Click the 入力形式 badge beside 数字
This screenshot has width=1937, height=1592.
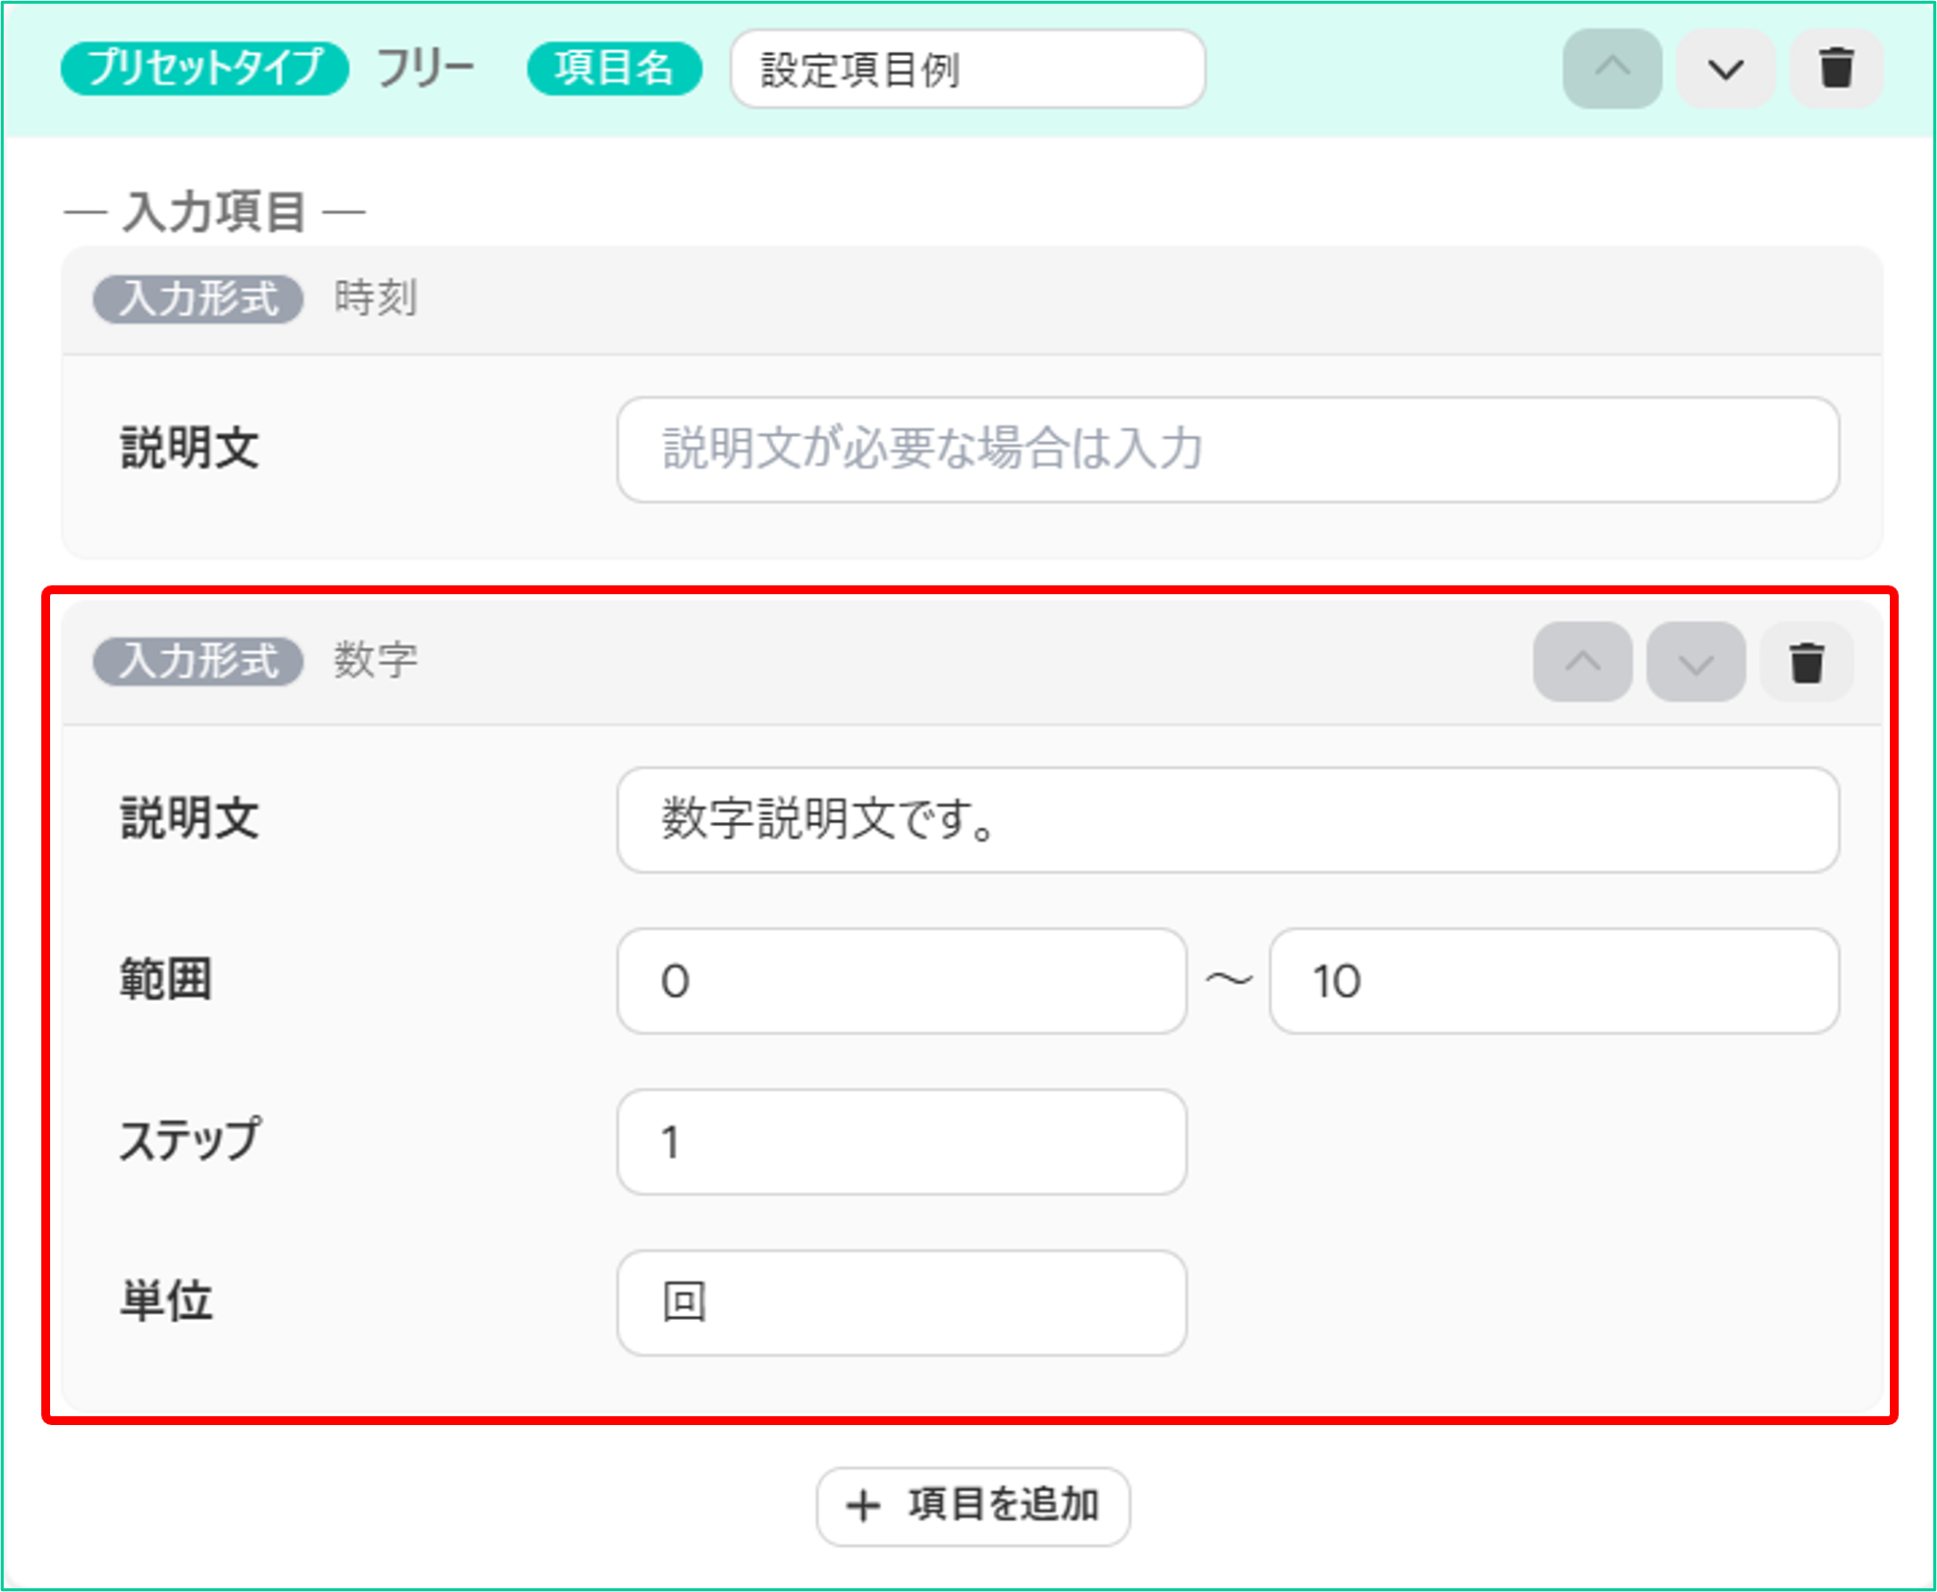[x=198, y=661]
